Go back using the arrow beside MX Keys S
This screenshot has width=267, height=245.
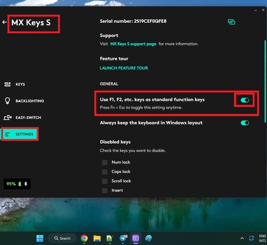coord(4,22)
